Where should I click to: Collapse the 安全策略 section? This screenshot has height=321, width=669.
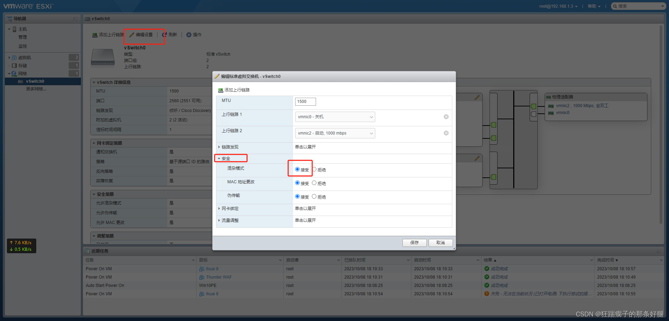[94, 194]
